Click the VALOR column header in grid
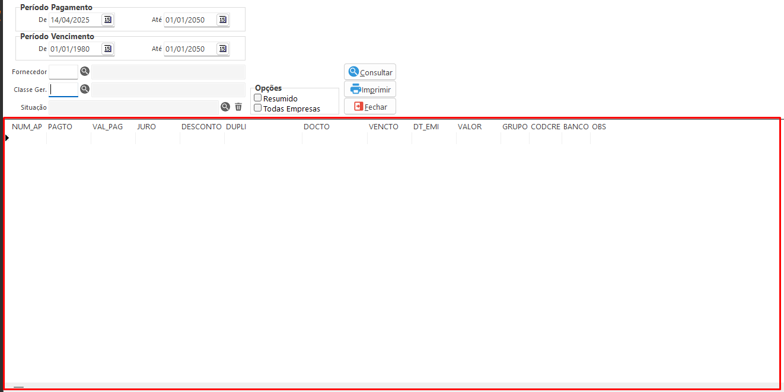This screenshot has height=392, width=784. pyautogui.click(x=470, y=127)
